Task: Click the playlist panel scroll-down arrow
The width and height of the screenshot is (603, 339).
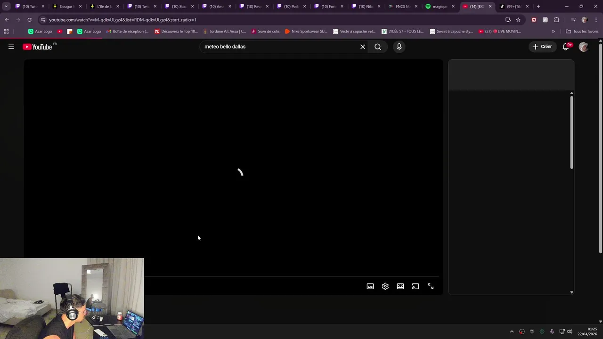Action: click(571, 292)
